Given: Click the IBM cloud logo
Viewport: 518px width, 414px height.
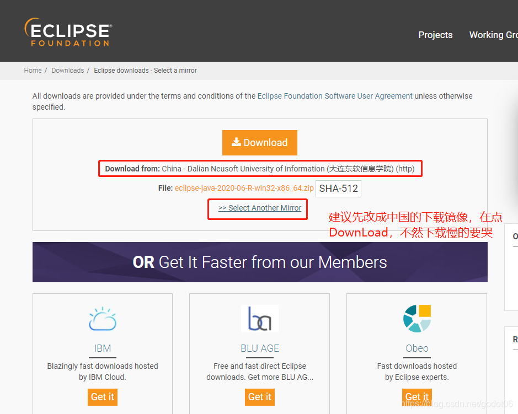Looking at the screenshot, I should [103, 319].
